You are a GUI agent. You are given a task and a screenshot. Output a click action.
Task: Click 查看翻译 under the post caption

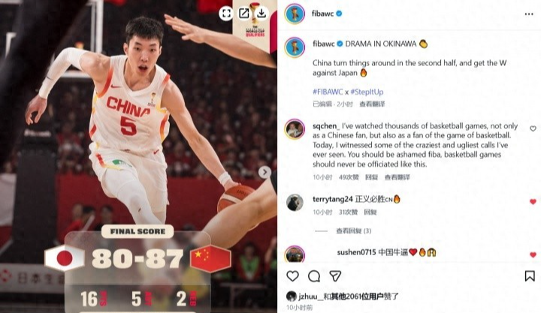tap(372, 104)
